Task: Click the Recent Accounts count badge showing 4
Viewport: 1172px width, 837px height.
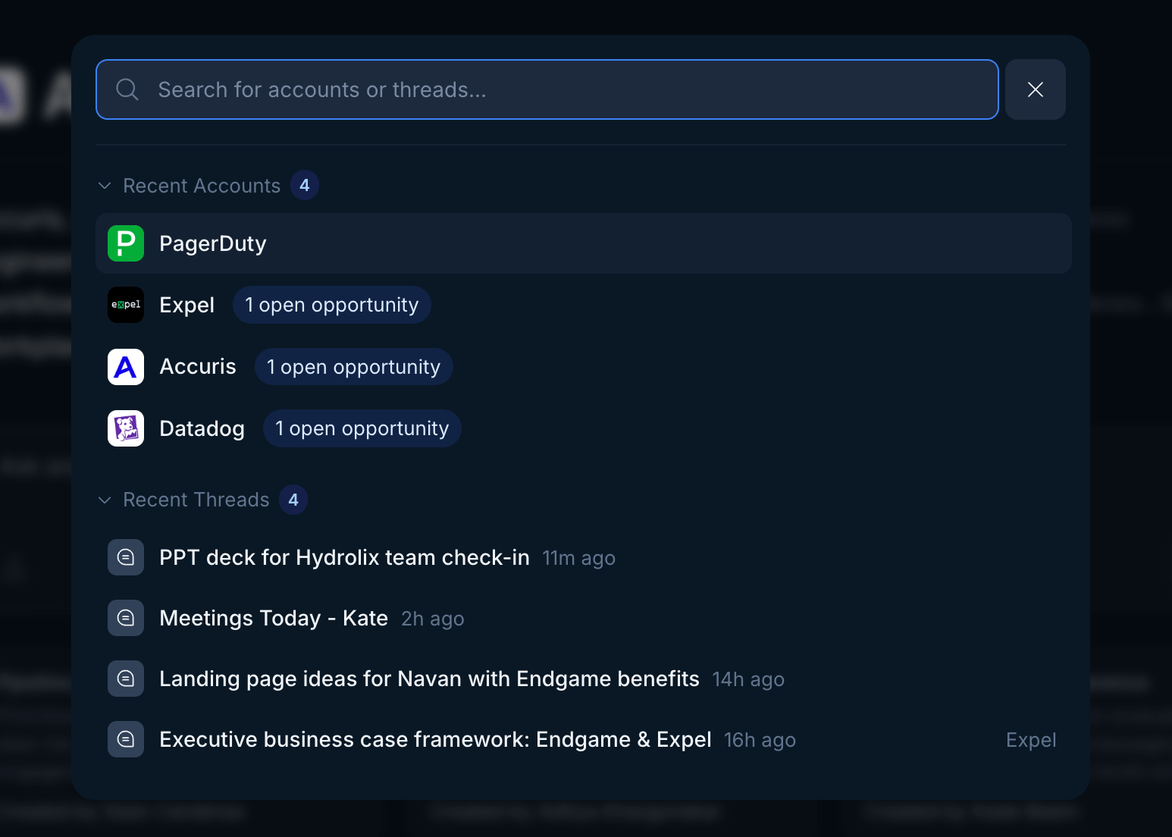Action: point(305,185)
